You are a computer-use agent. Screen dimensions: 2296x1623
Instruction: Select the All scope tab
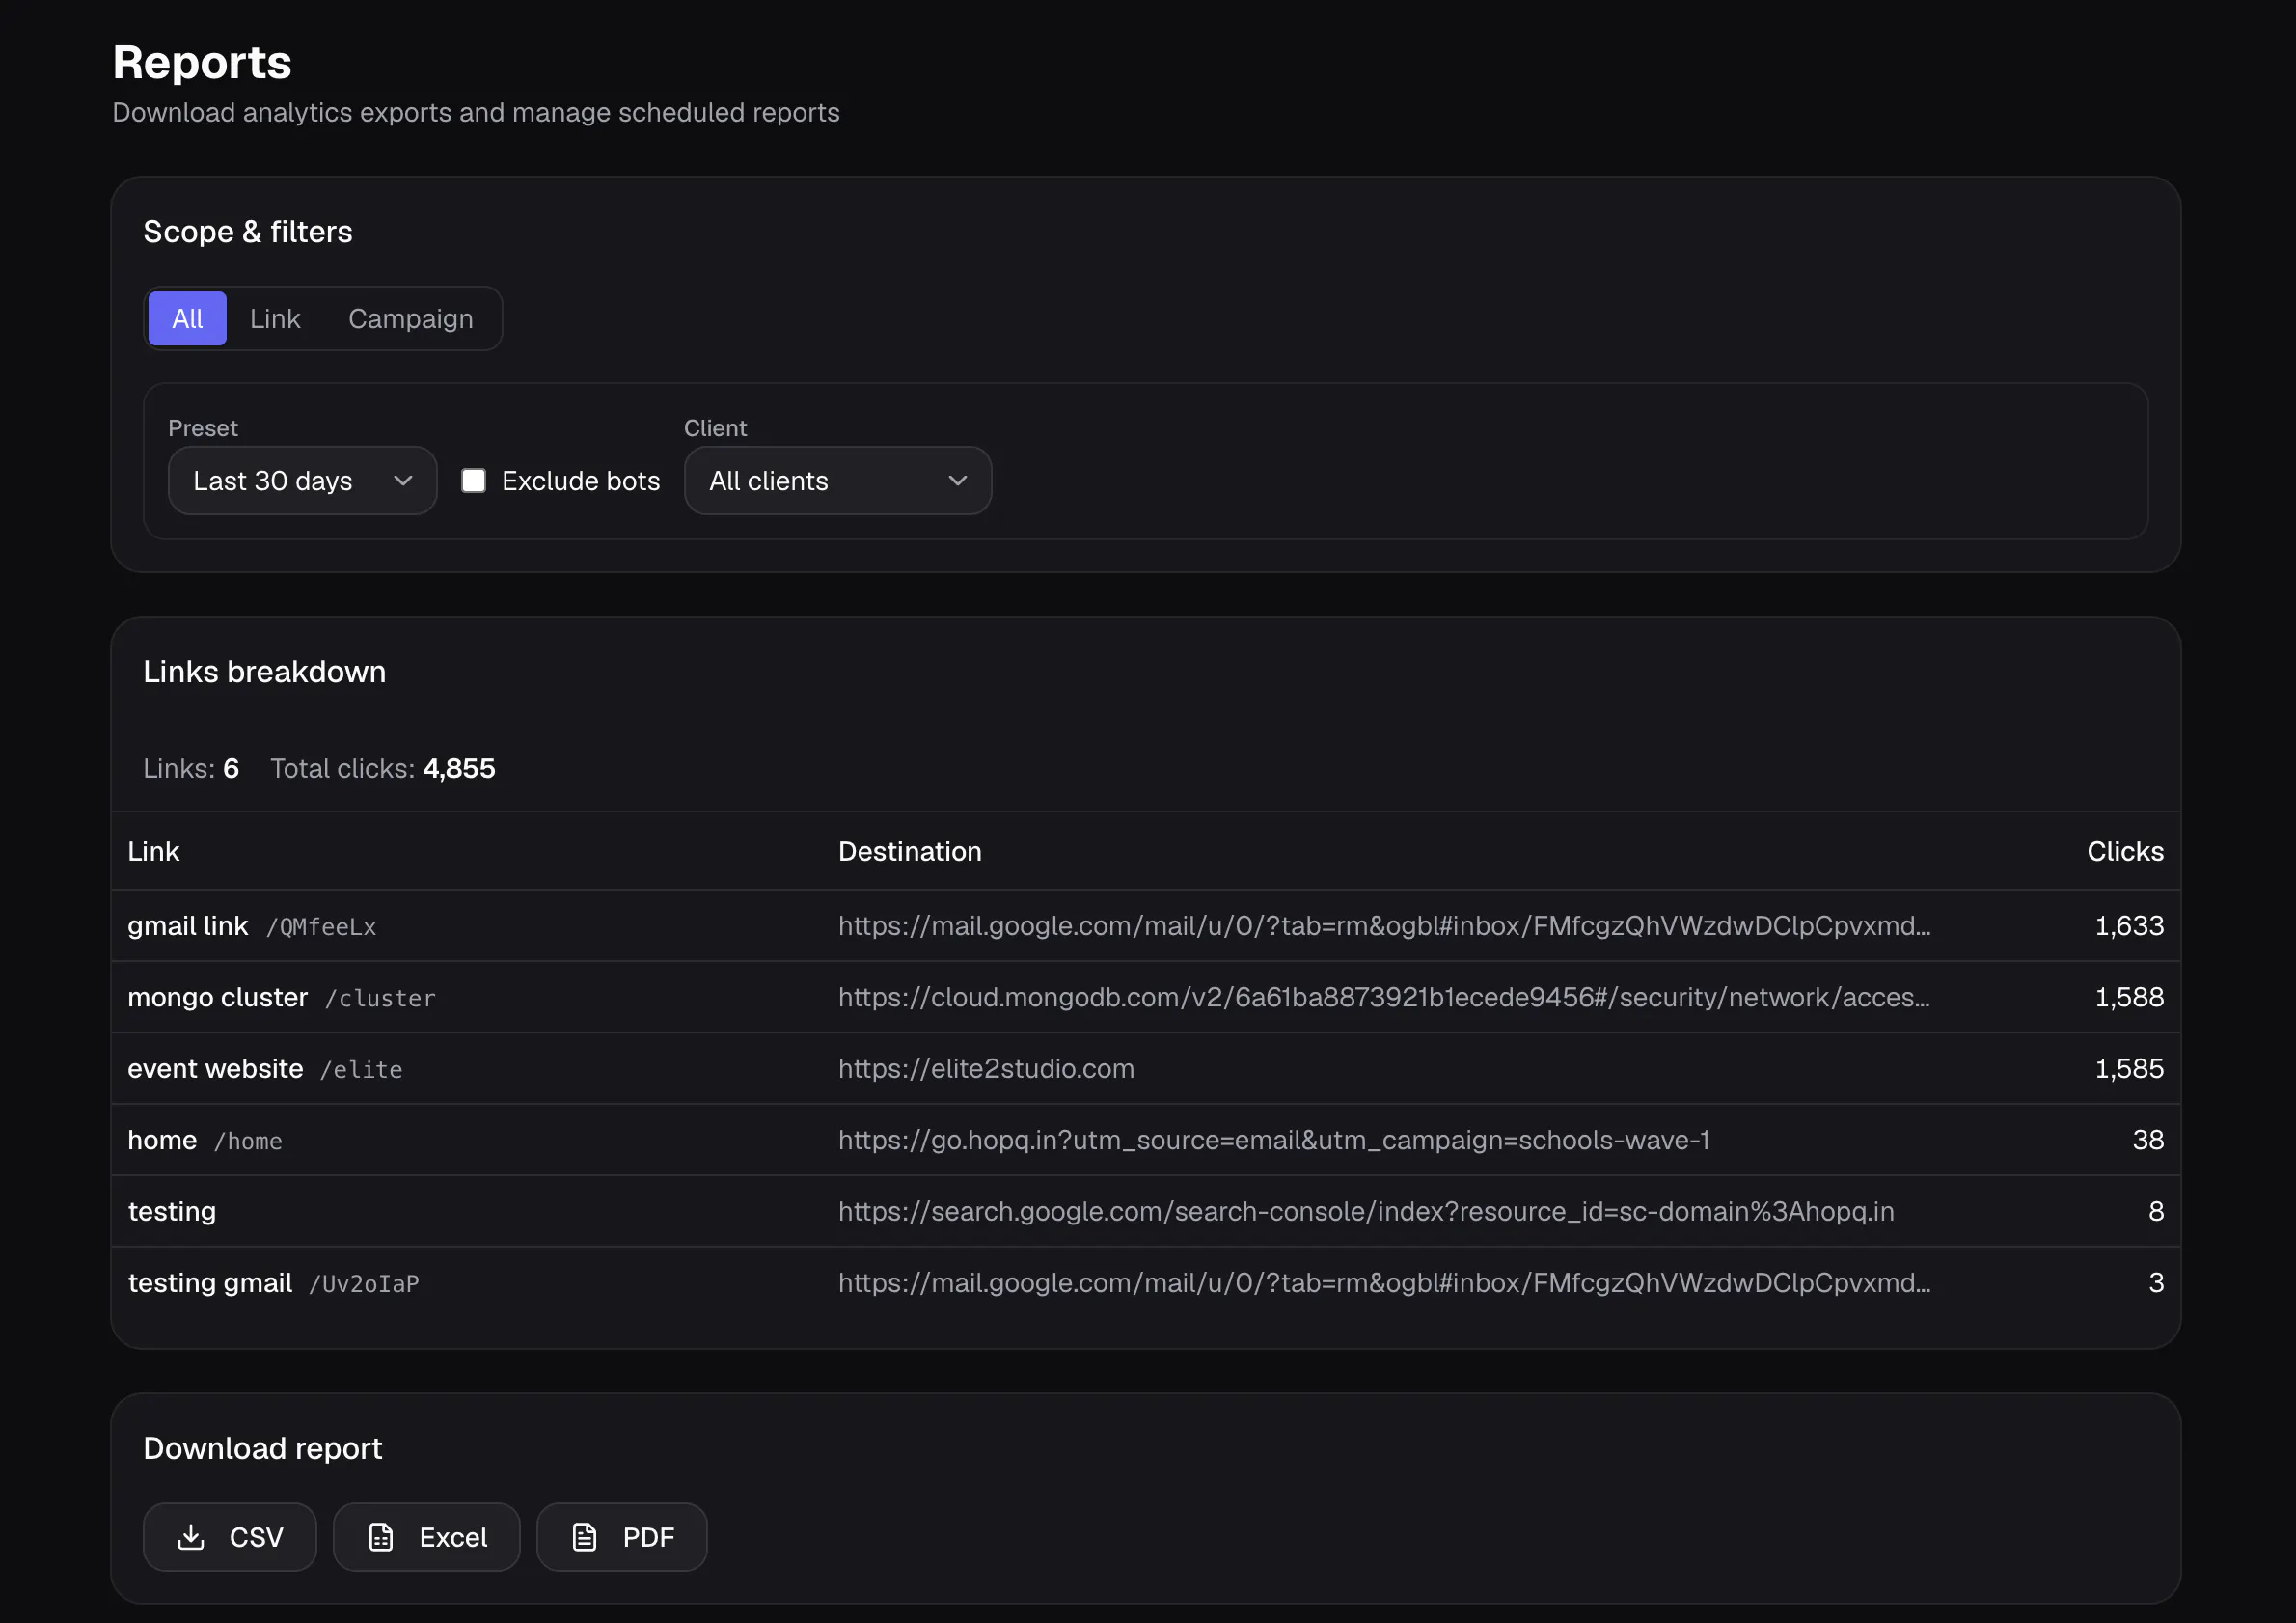pyautogui.click(x=187, y=319)
